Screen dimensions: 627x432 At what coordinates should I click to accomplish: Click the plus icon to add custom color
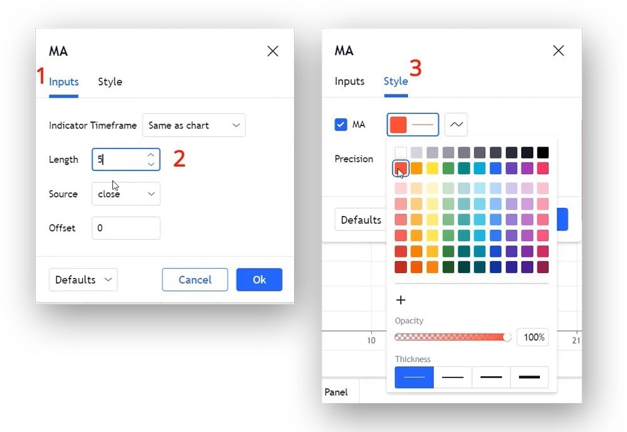click(401, 301)
